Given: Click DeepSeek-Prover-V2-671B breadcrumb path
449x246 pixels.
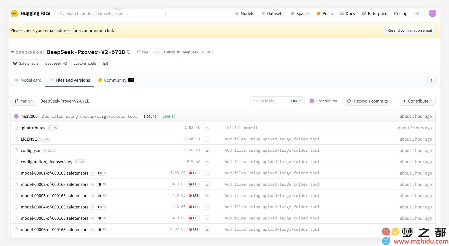Looking at the screenshot, I should click(x=65, y=101).
